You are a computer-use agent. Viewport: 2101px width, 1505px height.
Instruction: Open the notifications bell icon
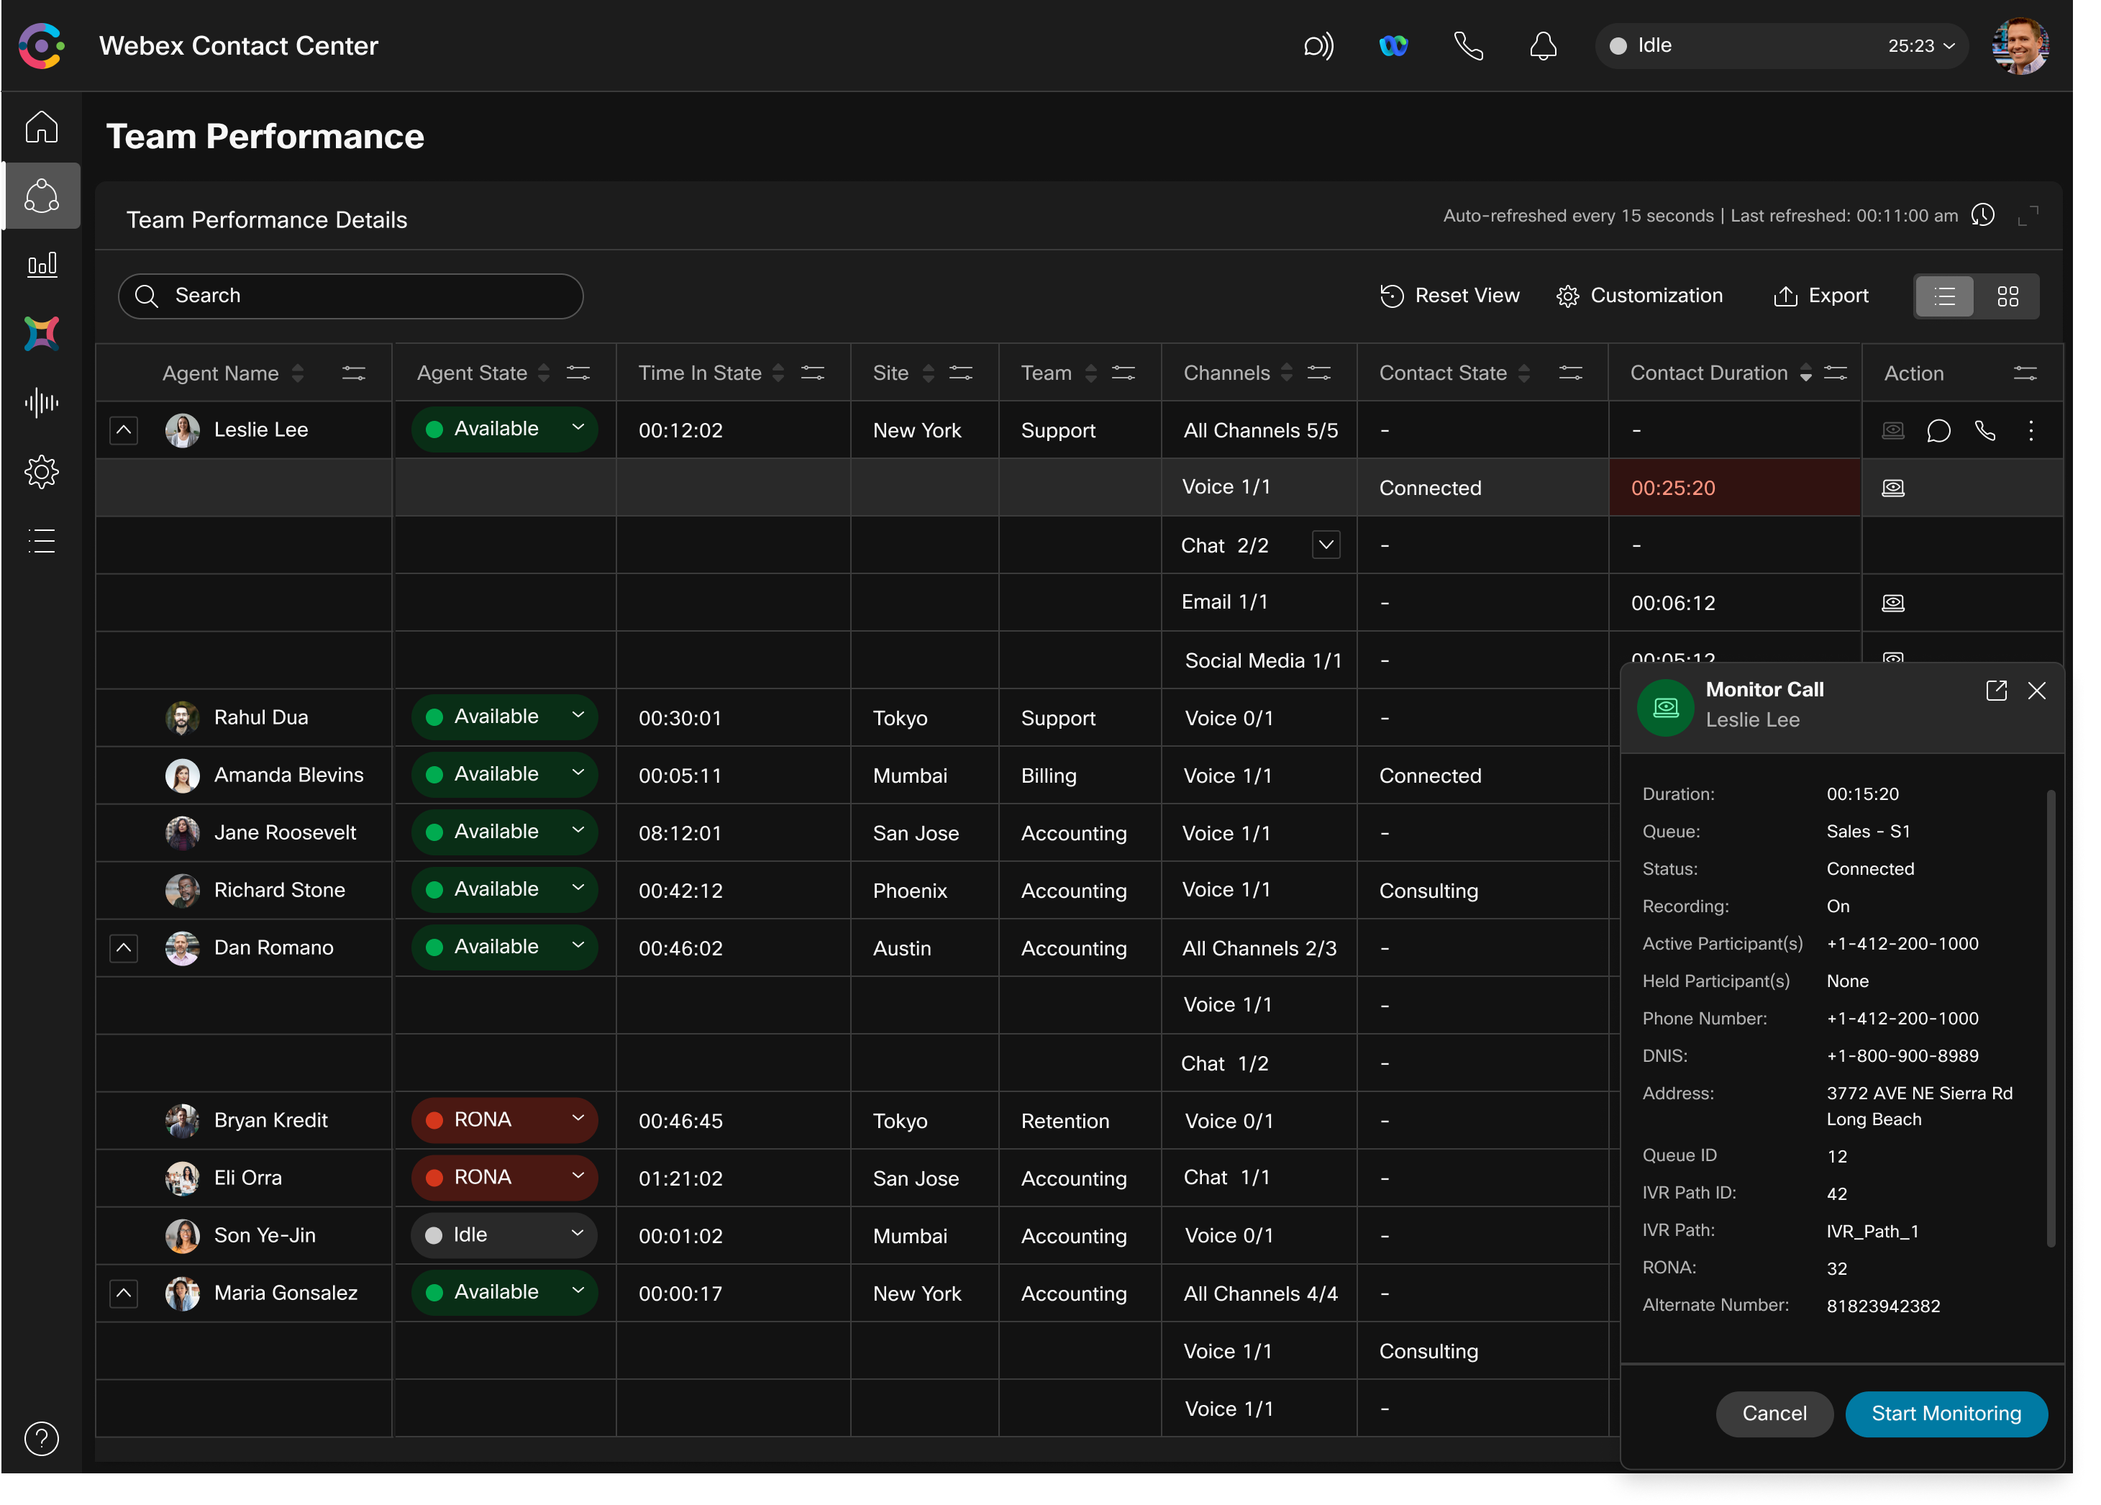click(x=1542, y=45)
